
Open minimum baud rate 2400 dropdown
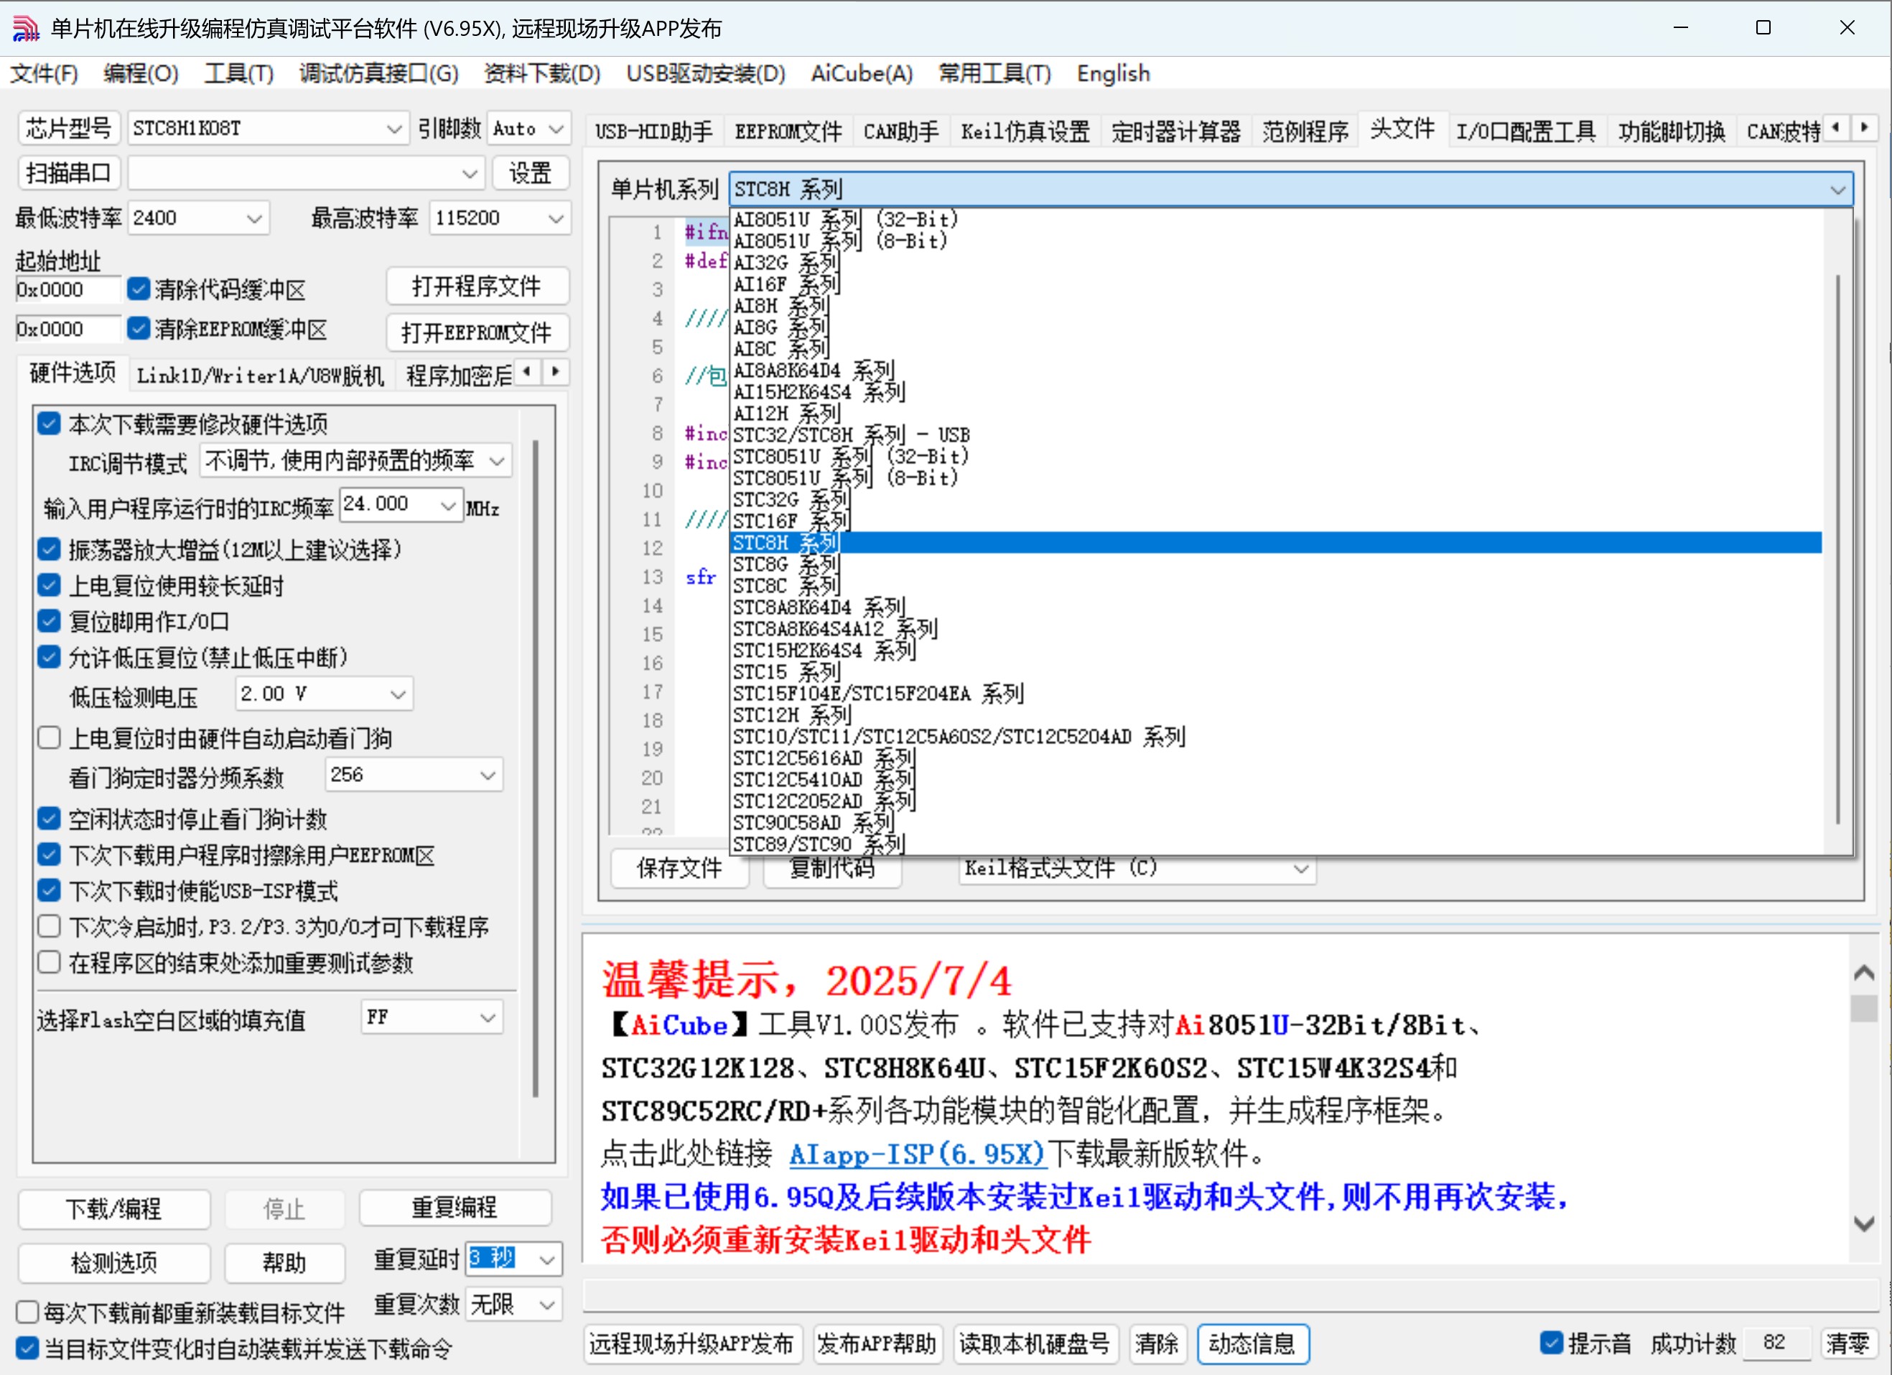(199, 218)
